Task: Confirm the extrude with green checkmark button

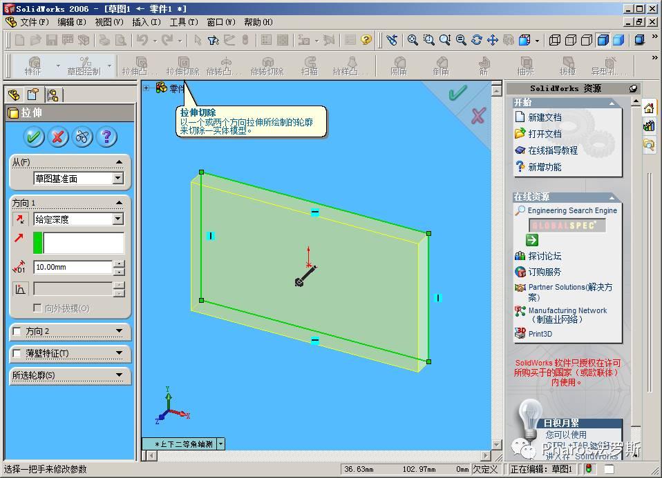Action: pyautogui.click(x=34, y=137)
